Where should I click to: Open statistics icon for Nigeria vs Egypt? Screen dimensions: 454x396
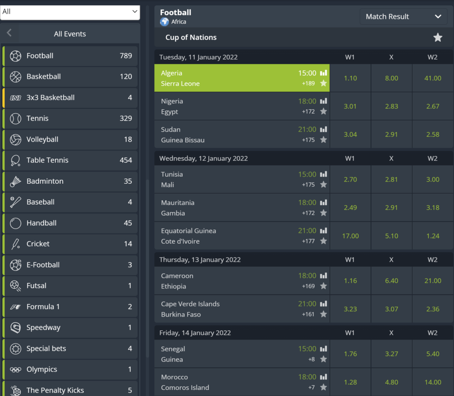pyautogui.click(x=324, y=101)
